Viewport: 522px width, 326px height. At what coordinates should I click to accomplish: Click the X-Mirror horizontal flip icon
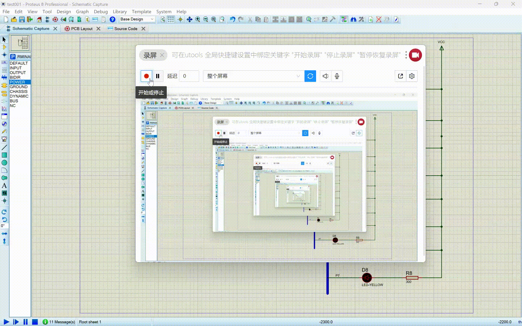(4, 234)
